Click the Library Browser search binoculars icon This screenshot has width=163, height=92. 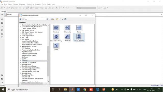tap(48, 19)
